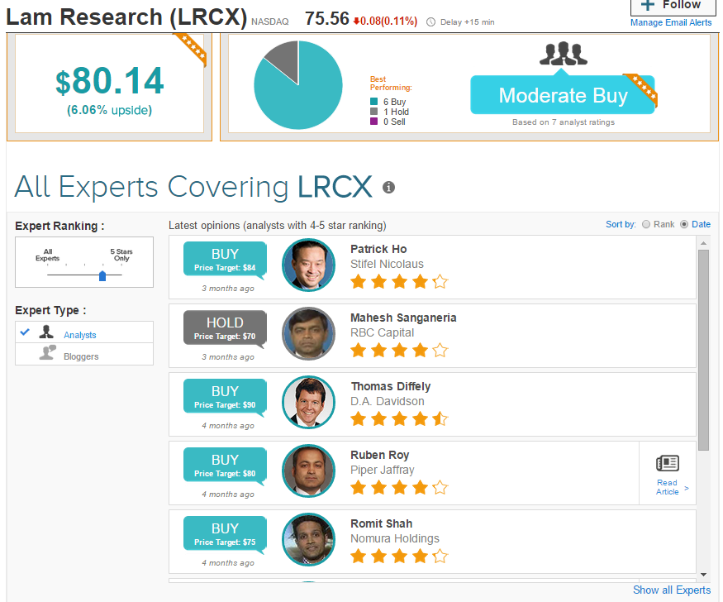Click the Analysts person icon
Viewport: 723px width, 602px height.
(46, 332)
